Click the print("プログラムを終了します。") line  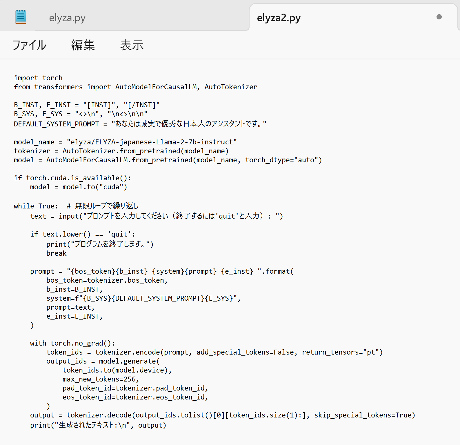point(100,244)
